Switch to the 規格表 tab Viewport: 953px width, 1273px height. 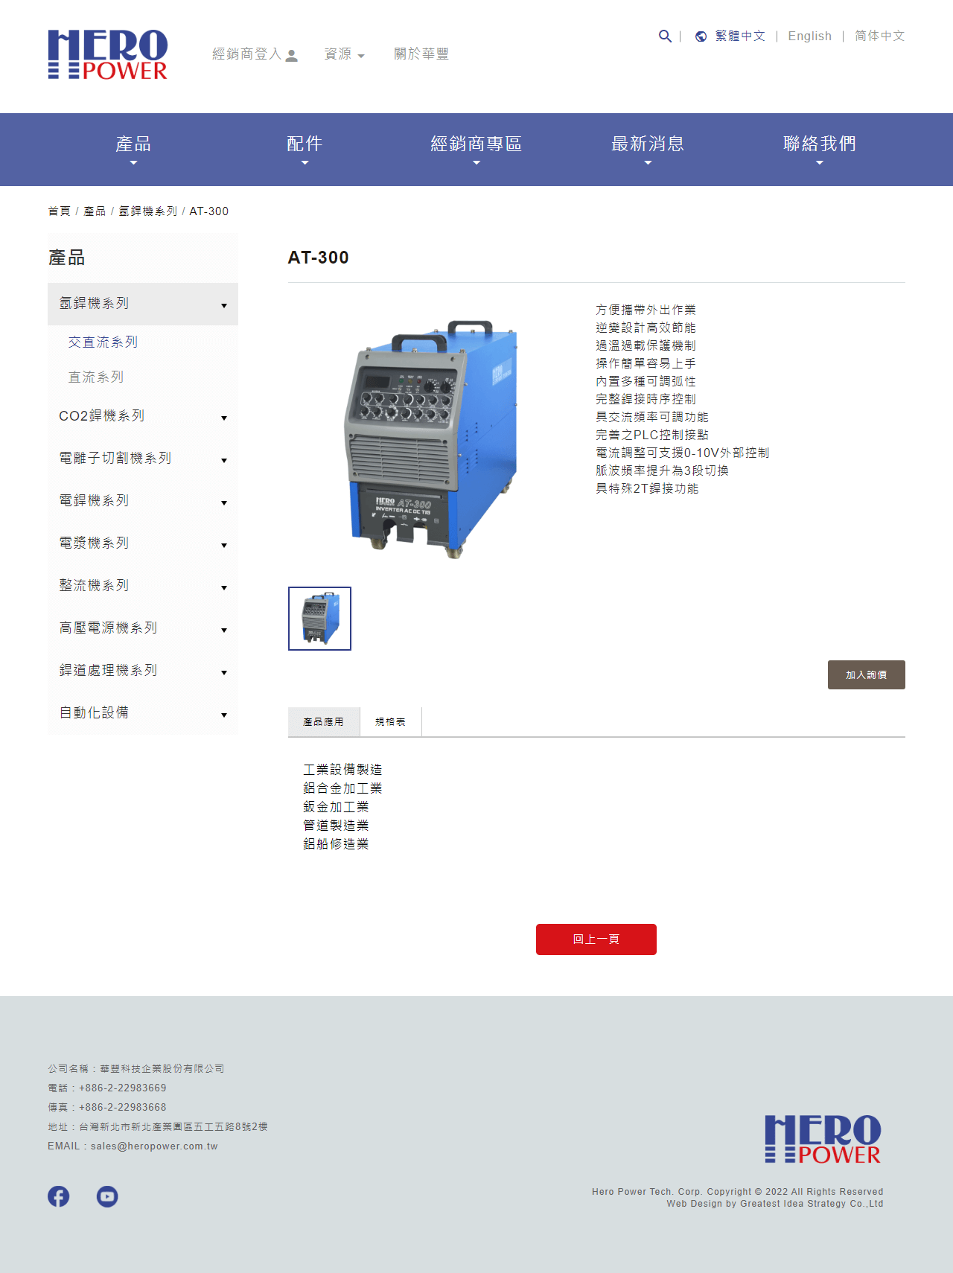391,722
